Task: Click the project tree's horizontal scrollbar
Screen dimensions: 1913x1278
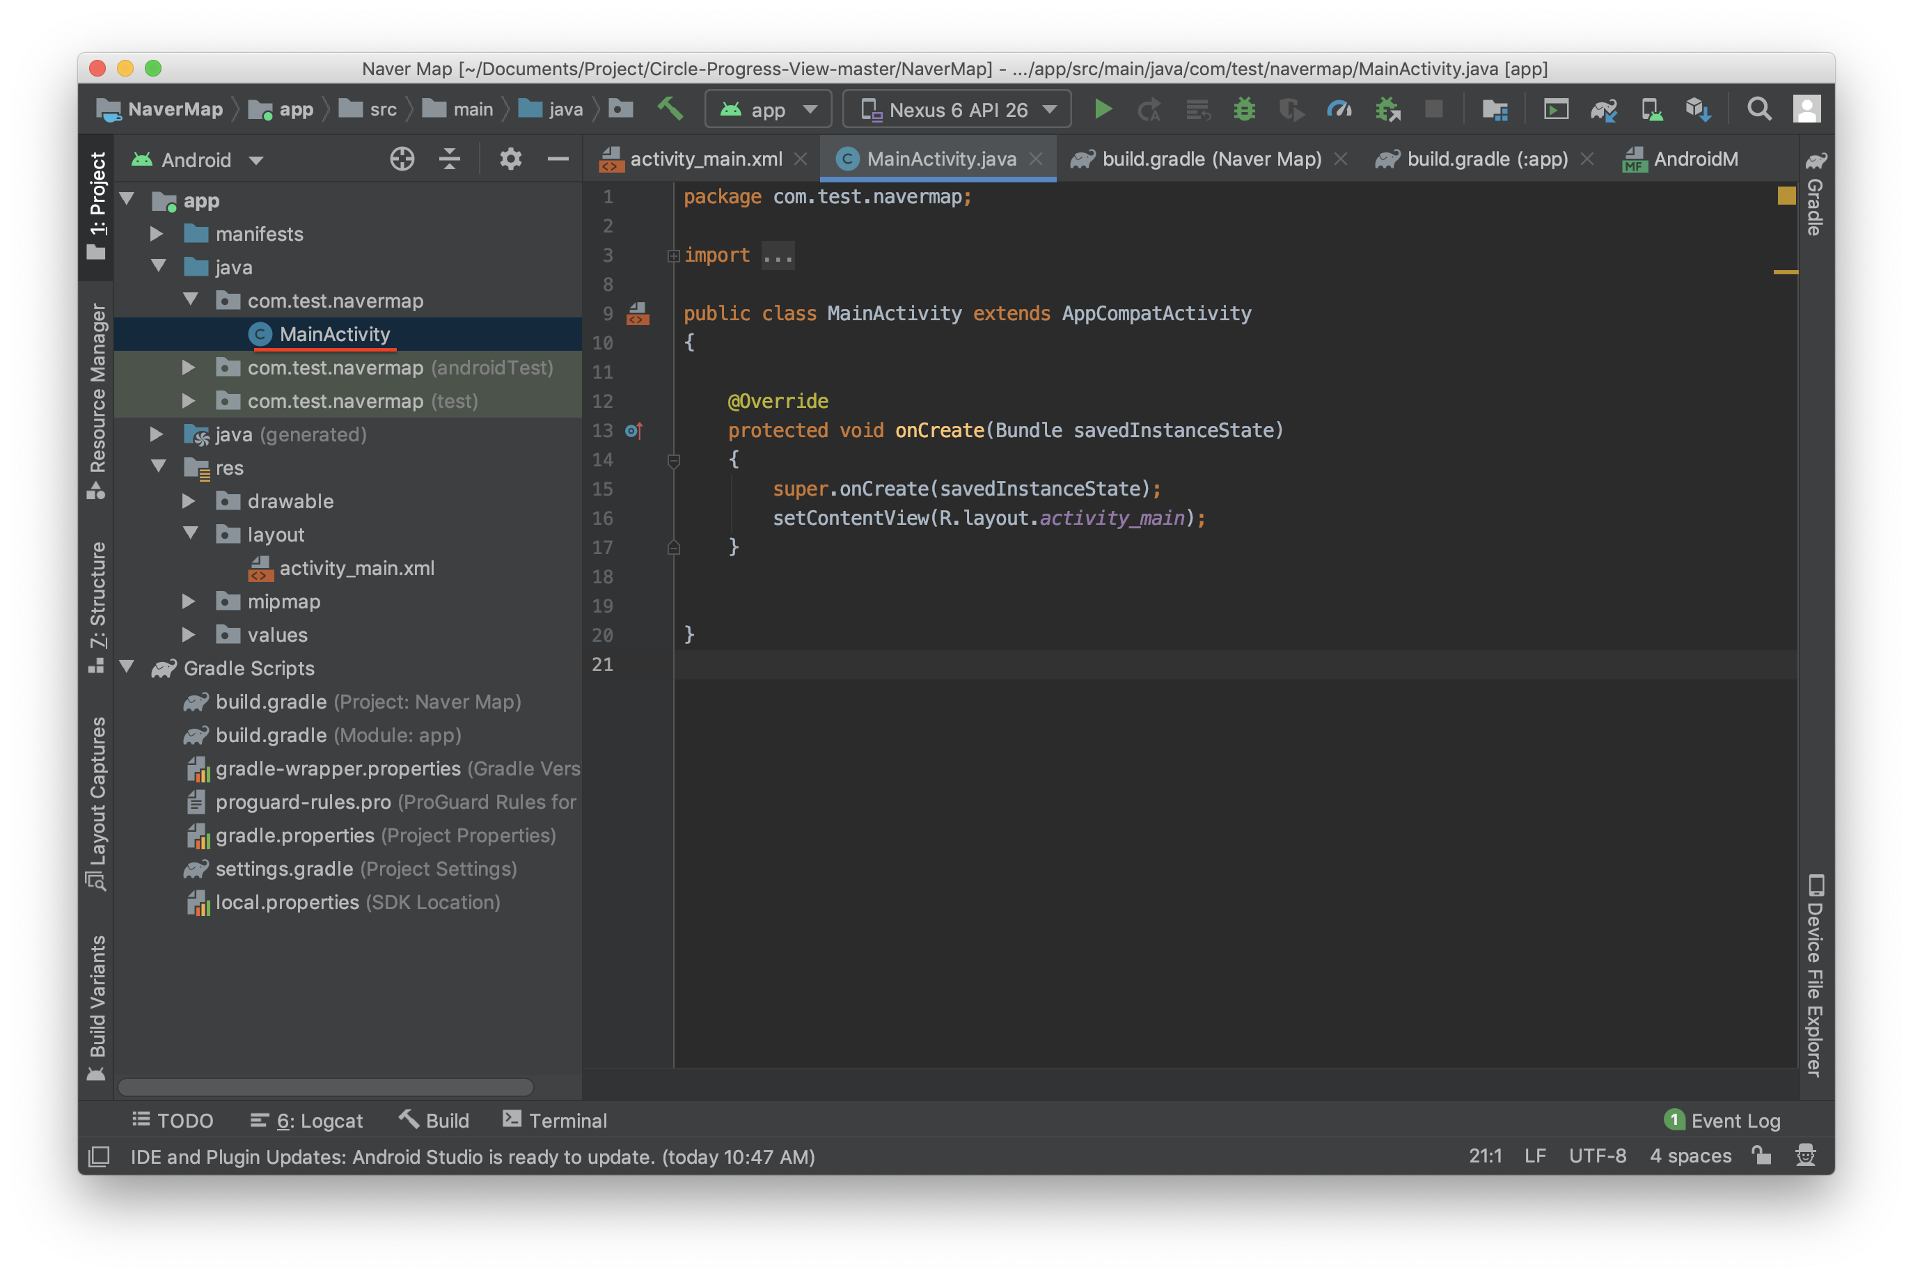Action: 326,1087
